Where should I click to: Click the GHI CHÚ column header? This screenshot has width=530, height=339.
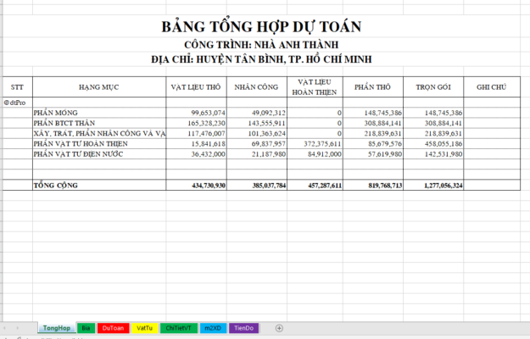pos(491,87)
